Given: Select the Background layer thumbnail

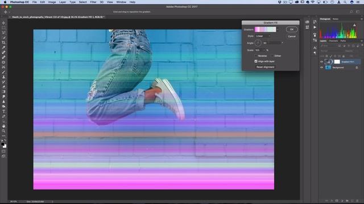Looking at the screenshot, I should coord(328,67).
